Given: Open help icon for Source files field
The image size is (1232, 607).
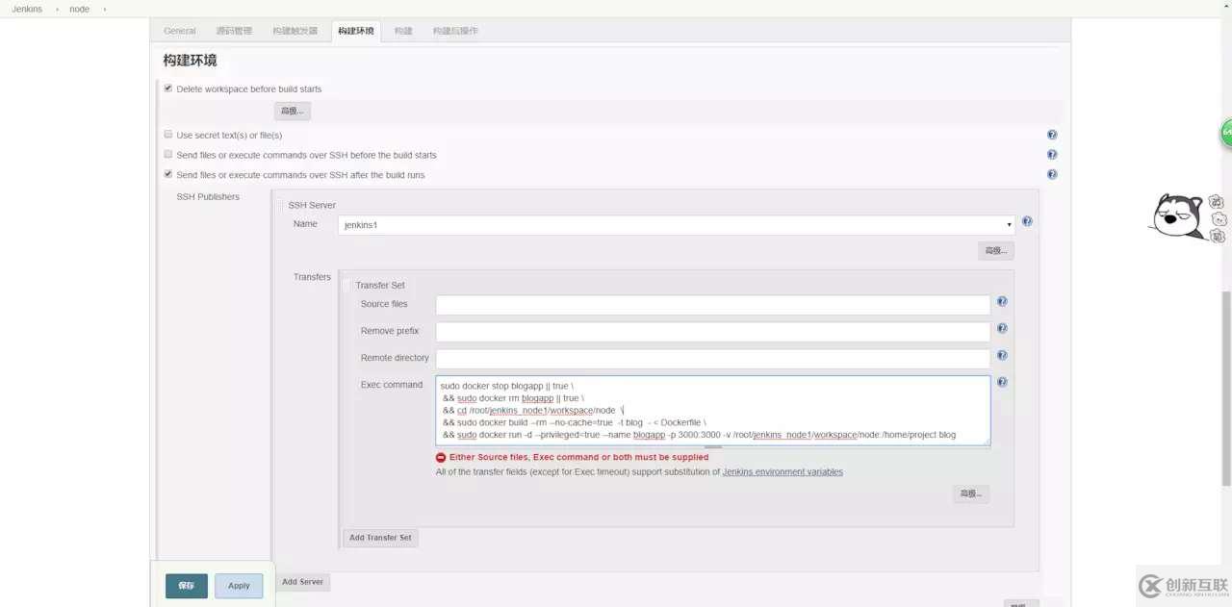Looking at the screenshot, I should (1002, 301).
